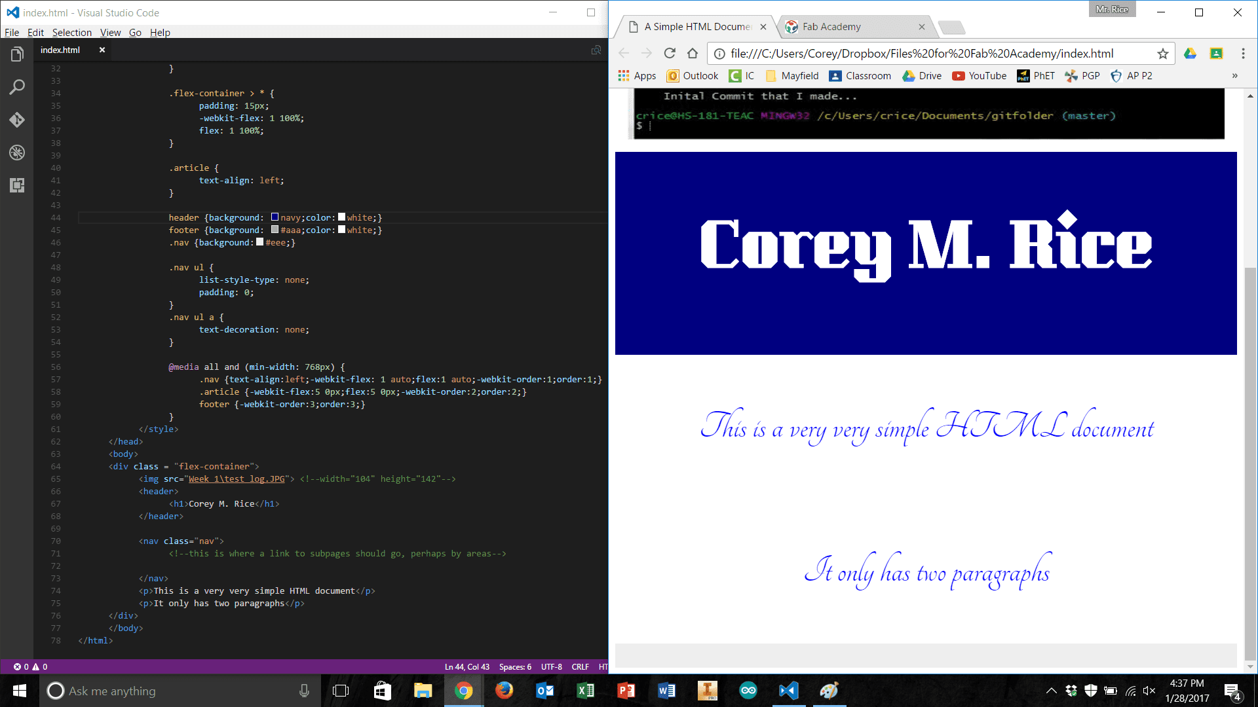
Task: Open the Search view in activity bar
Action: (x=17, y=87)
